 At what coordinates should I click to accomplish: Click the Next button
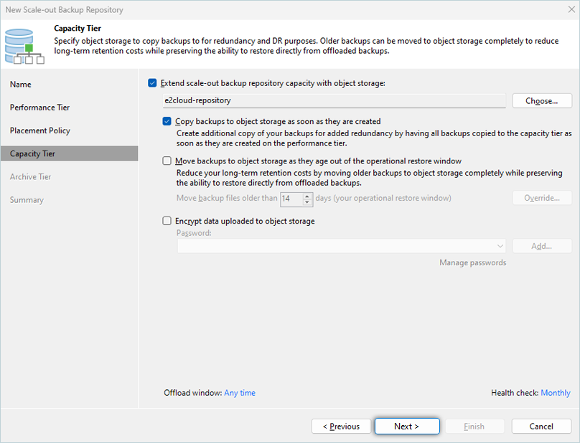pos(406,427)
